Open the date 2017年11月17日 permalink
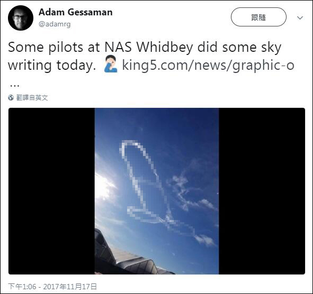 70,287
